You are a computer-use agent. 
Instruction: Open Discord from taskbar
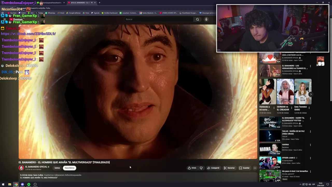pyautogui.click(x=22, y=184)
